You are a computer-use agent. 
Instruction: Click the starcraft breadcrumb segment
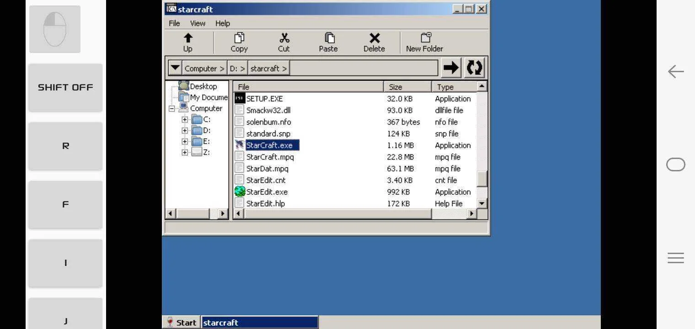[269, 69]
